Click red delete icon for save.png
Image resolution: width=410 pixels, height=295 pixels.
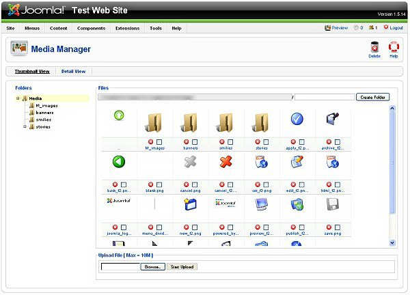point(329,227)
